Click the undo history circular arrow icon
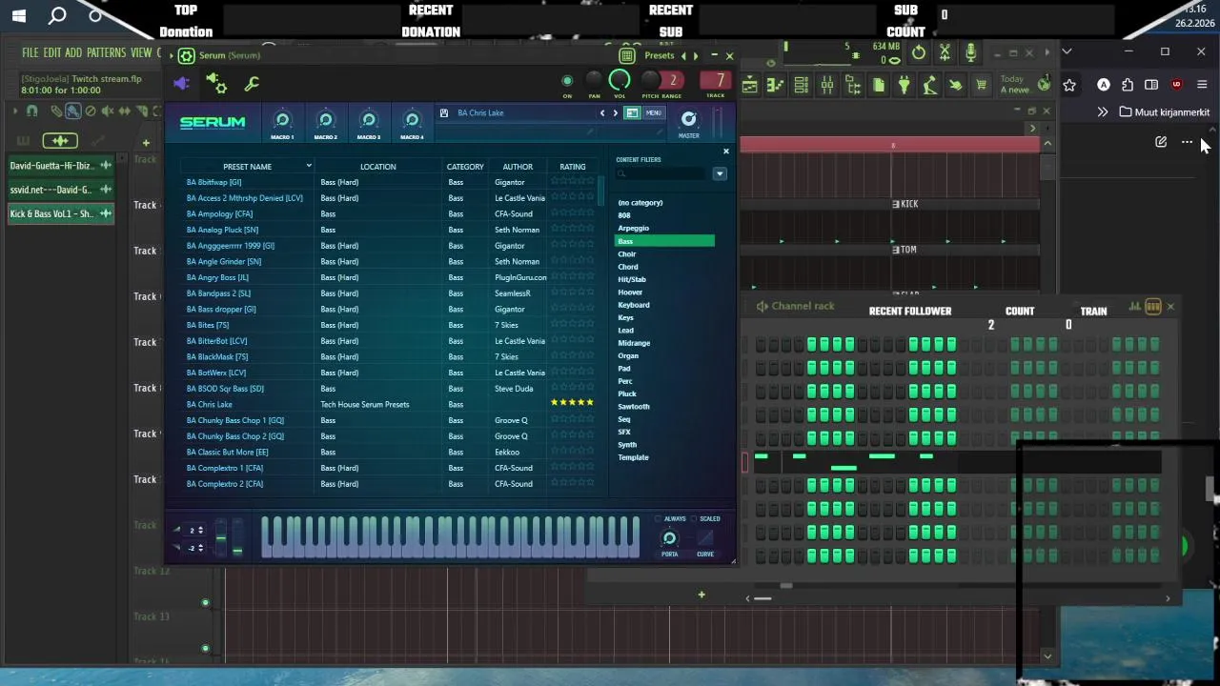1220x686 pixels. pos(919,53)
